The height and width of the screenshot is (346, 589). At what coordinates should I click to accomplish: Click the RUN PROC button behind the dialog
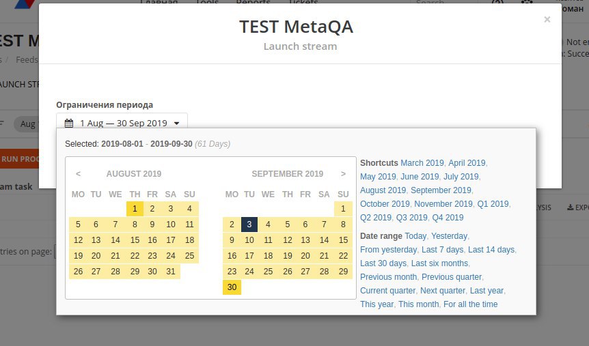[x=20, y=159]
